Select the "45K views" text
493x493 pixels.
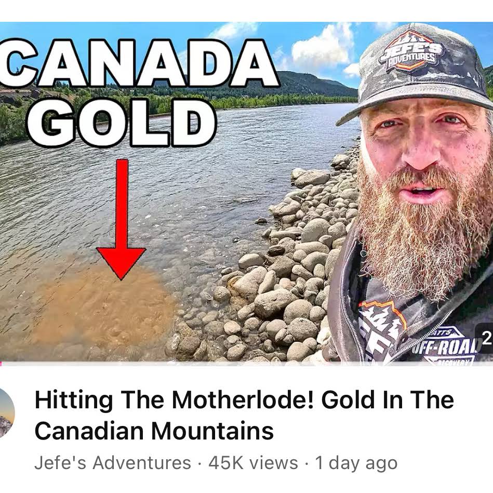253,463
